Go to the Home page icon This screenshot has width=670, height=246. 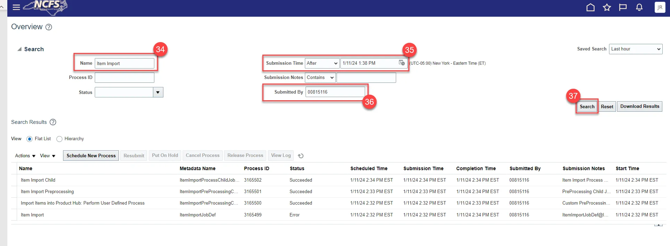pyautogui.click(x=590, y=7)
